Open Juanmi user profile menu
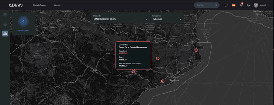The height and width of the screenshot is (105, 274). click(261, 5)
